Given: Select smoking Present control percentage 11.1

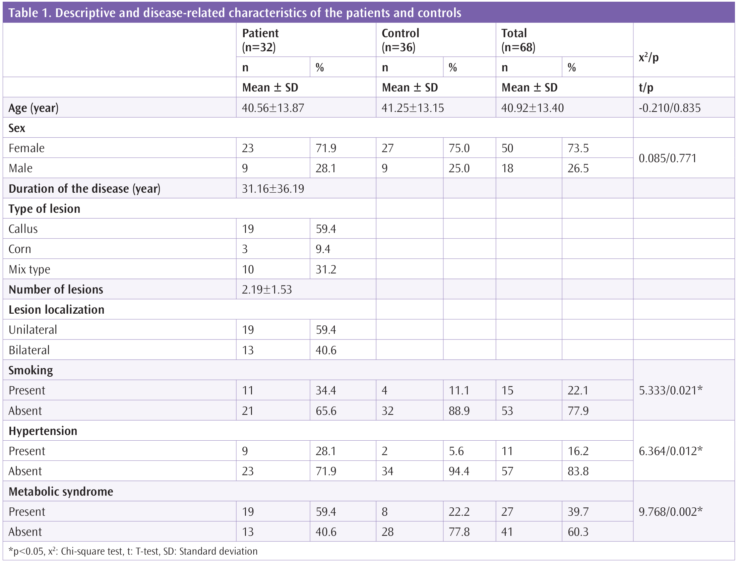Looking at the screenshot, I should point(459,390).
